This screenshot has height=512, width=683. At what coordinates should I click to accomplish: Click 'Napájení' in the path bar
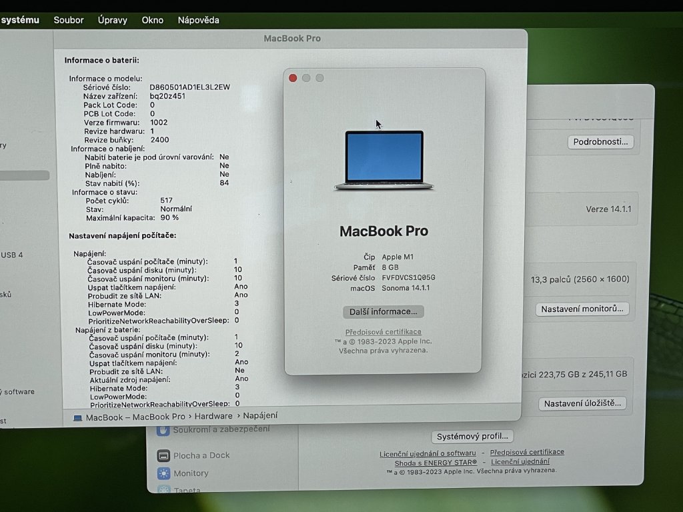[260, 415]
